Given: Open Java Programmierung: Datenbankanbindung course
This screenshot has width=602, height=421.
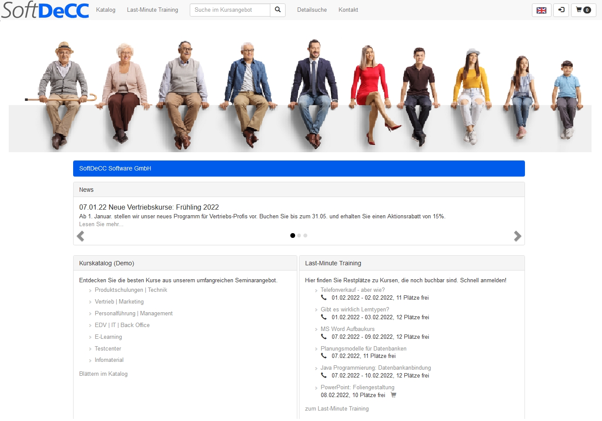Looking at the screenshot, I should [376, 368].
